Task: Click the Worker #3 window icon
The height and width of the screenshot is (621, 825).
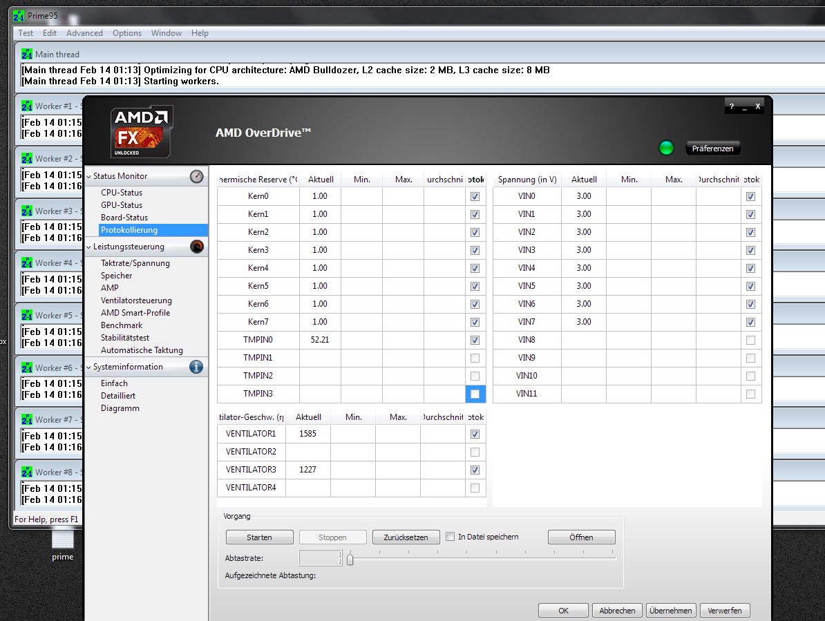Action: click(x=27, y=211)
